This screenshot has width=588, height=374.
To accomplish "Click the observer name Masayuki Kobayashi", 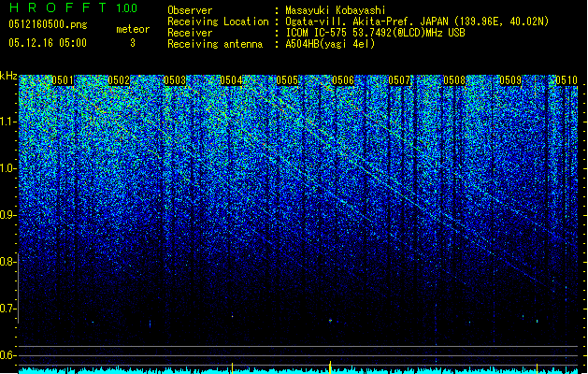I will (x=336, y=10).
